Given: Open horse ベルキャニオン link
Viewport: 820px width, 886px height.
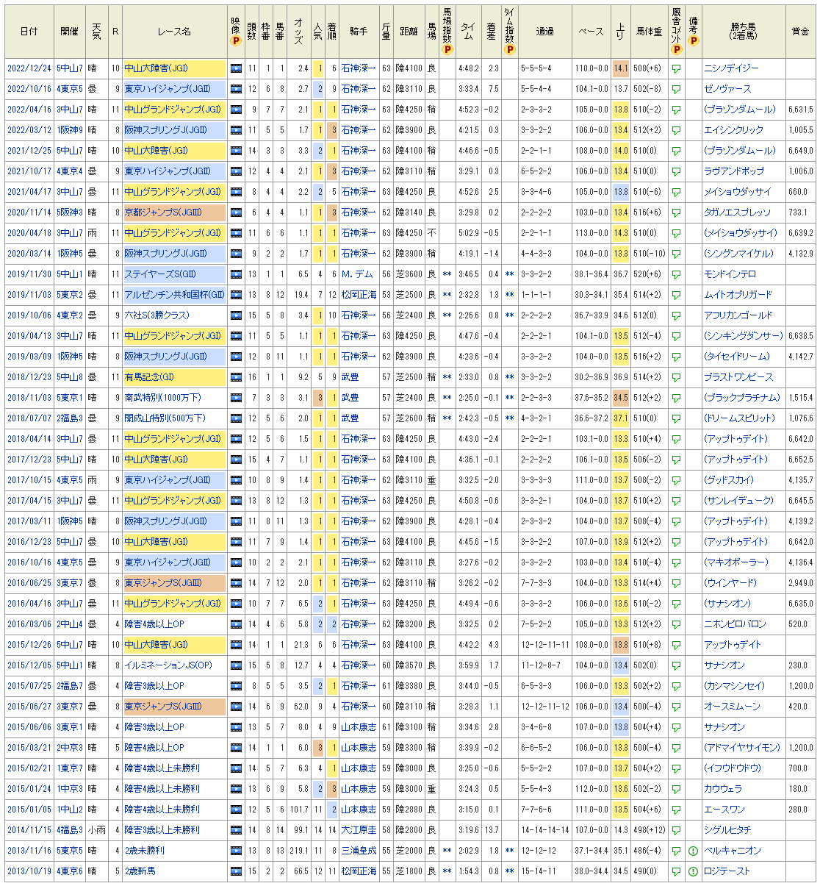Looking at the screenshot, I should [x=733, y=851].
